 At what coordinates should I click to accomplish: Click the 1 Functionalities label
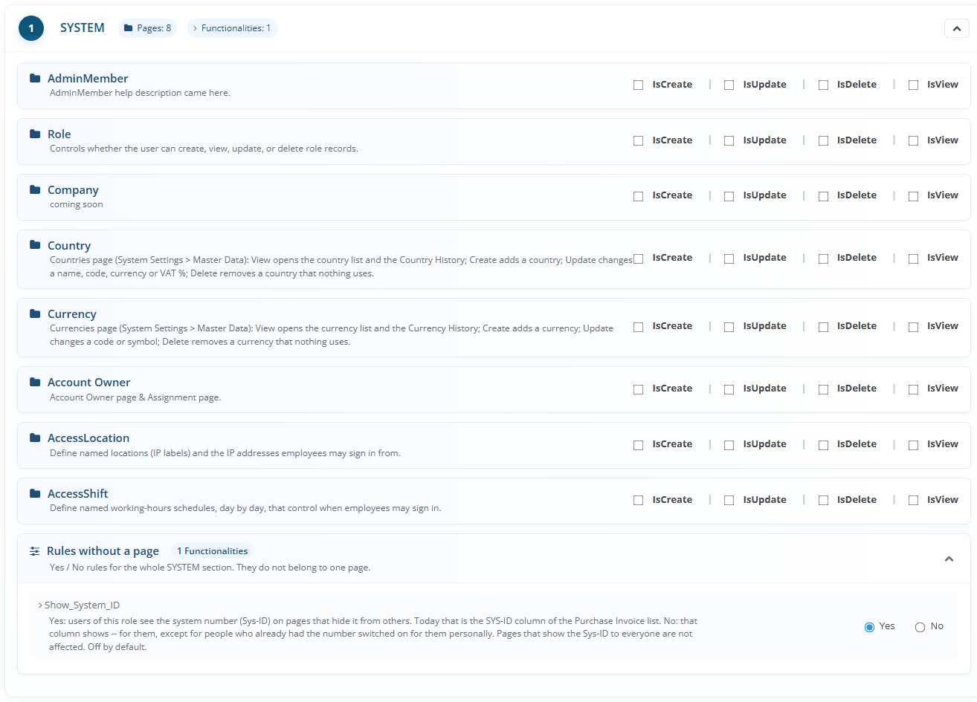click(212, 551)
